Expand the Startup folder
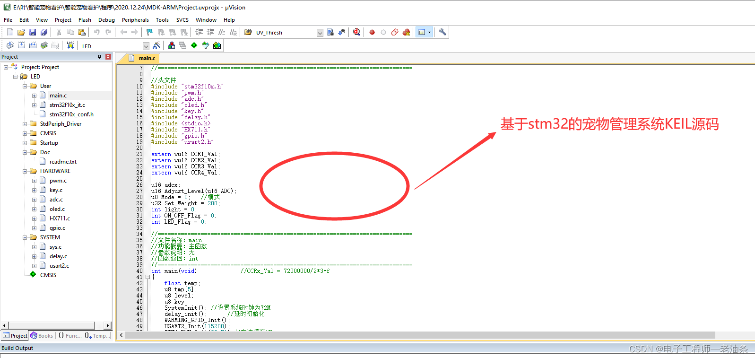 25,143
